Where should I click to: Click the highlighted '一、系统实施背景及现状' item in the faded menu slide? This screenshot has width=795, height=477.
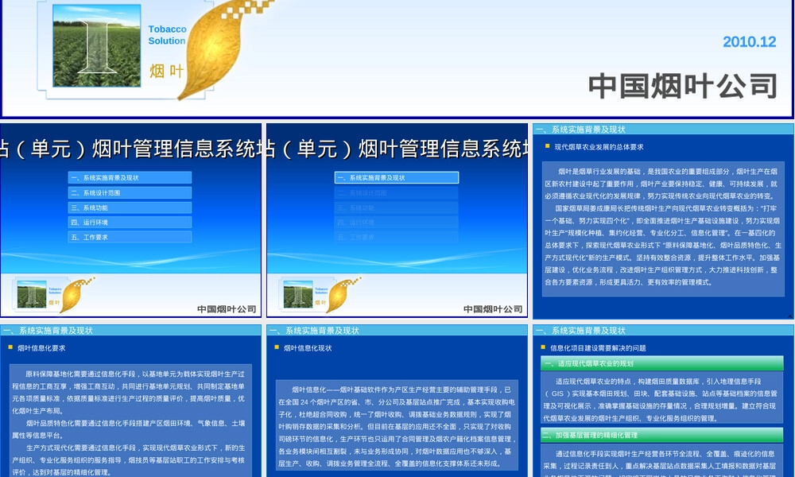[397, 177]
